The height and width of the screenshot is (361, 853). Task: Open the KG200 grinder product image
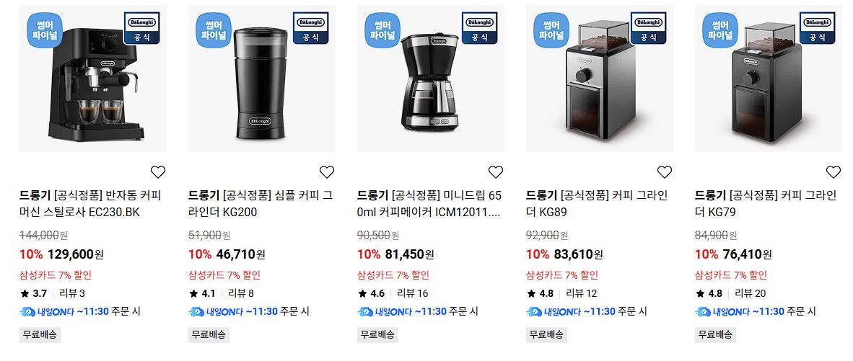click(x=262, y=79)
